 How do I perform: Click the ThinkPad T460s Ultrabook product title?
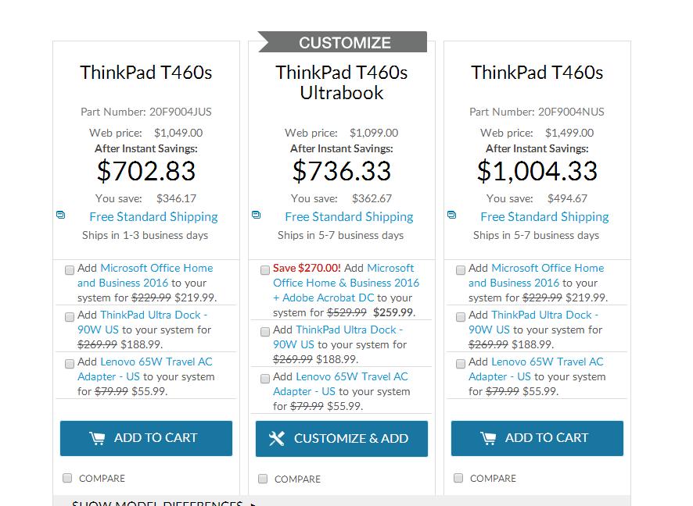[x=341, y=82]
